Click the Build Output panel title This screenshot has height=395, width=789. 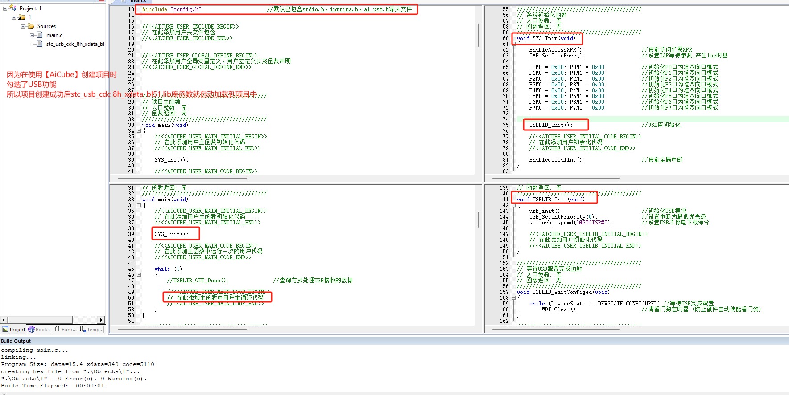coord(16,341)
